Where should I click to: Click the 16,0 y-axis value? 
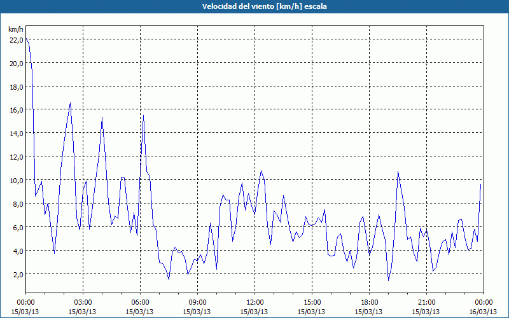[17, 110]
